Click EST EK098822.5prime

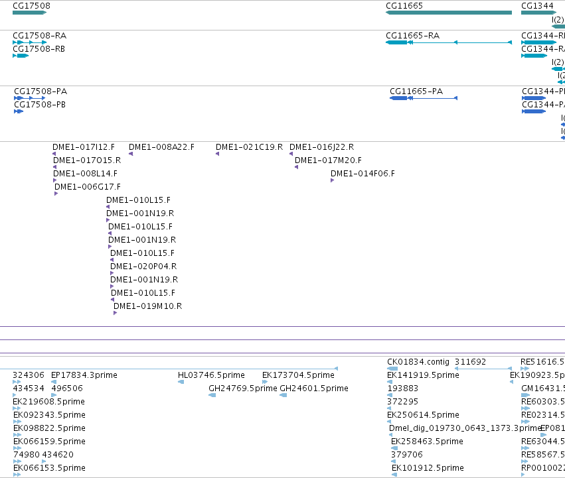17,435
